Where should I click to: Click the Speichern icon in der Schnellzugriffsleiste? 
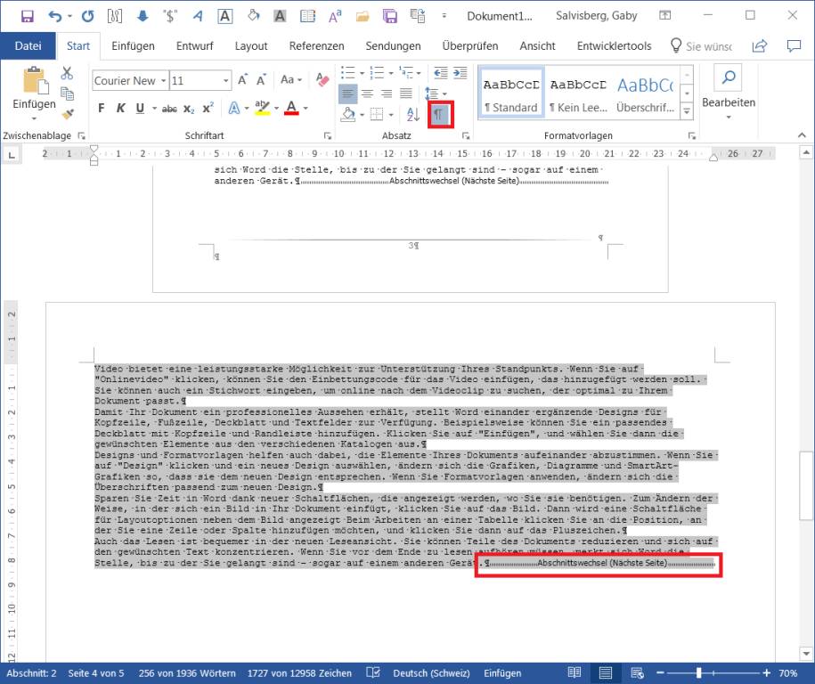[x=27, y=15]
